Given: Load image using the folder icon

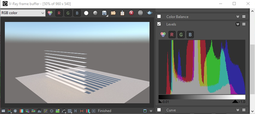Looking at the screenshot, I should tap(113, 13).
